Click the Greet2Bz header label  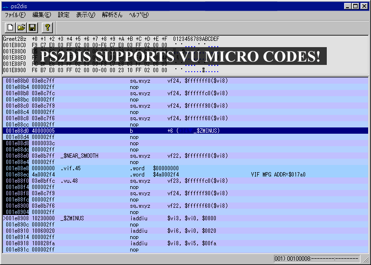point(15,39)
